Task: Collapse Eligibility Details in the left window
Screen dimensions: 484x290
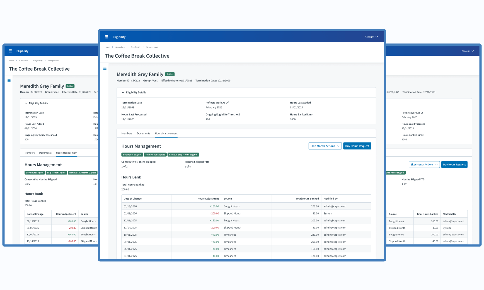Action: click(26, 103)
